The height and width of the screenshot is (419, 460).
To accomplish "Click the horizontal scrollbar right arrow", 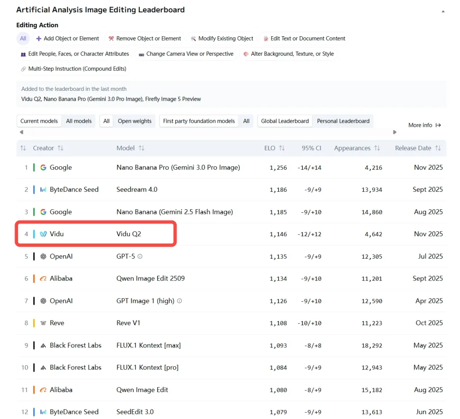I will (x=395, y=132).
